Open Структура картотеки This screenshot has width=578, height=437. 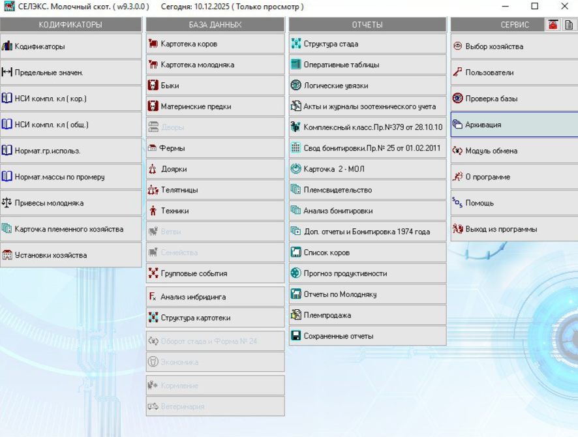[215, 318]
